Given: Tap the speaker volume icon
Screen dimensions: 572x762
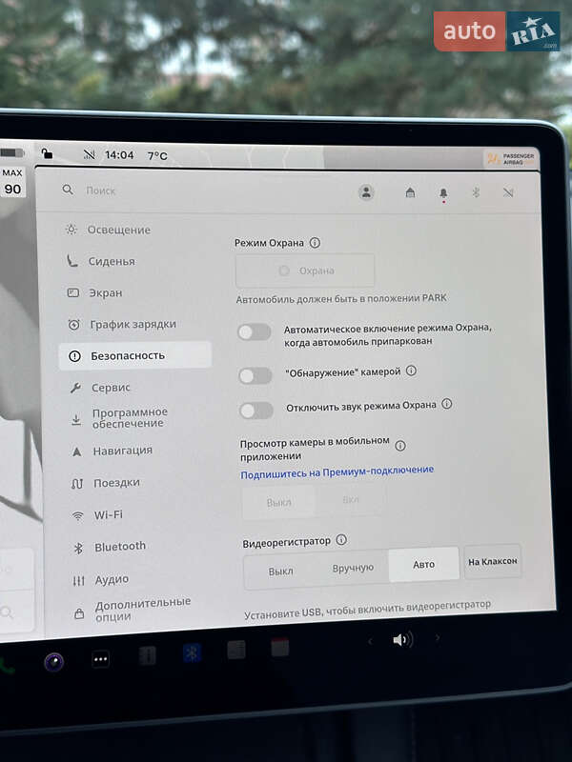Looking at the screenshot, I should pyautogui.click(x=401, y=639).
